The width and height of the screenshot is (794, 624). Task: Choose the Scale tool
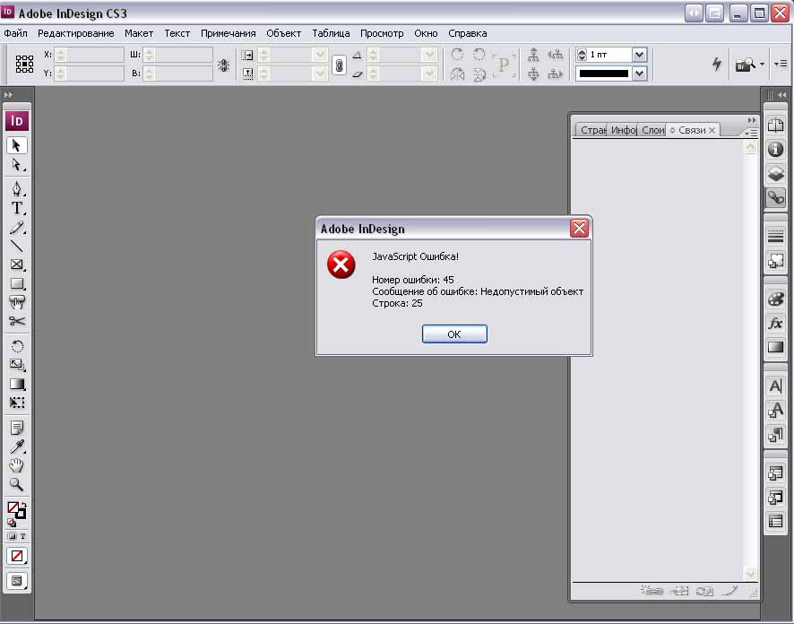click(17, 365)
